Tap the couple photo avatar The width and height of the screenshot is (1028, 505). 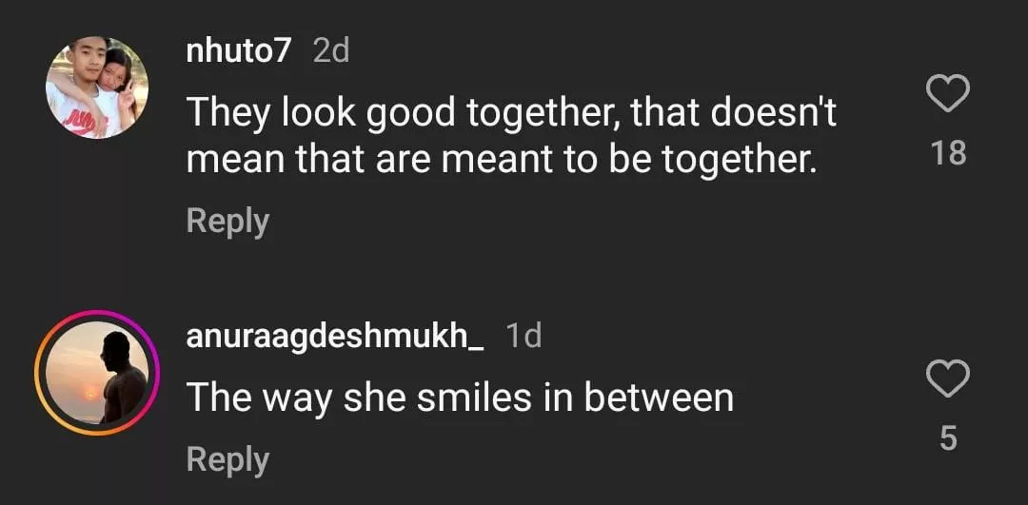[96, 87]
